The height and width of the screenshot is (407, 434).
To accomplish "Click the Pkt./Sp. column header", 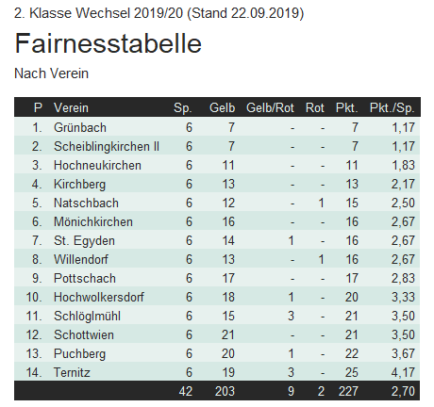I will (392, 107).
